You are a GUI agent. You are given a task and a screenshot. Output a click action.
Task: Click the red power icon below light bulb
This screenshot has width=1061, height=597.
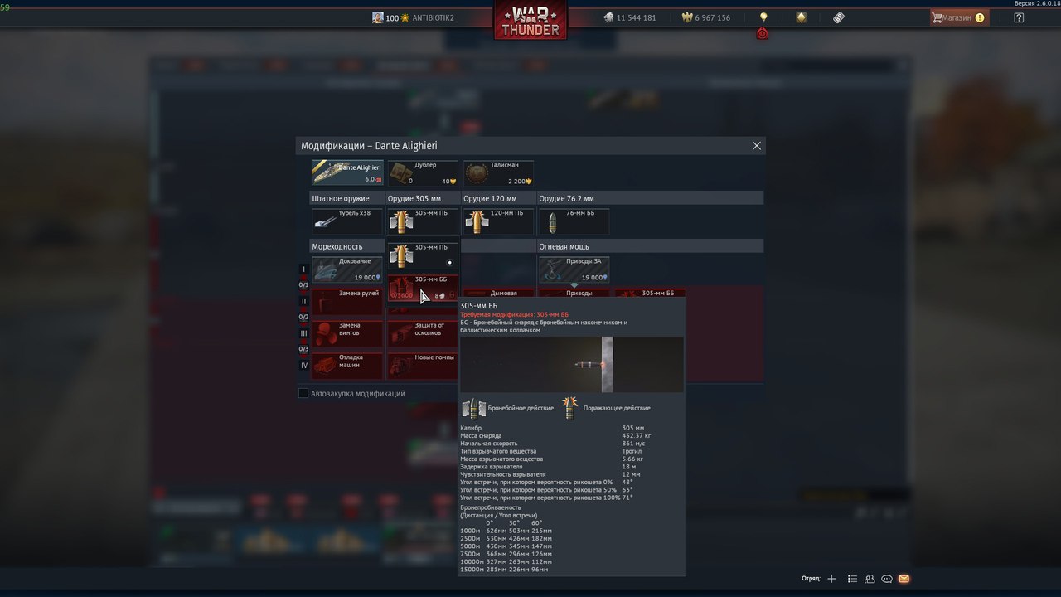(x=763, y=33)
